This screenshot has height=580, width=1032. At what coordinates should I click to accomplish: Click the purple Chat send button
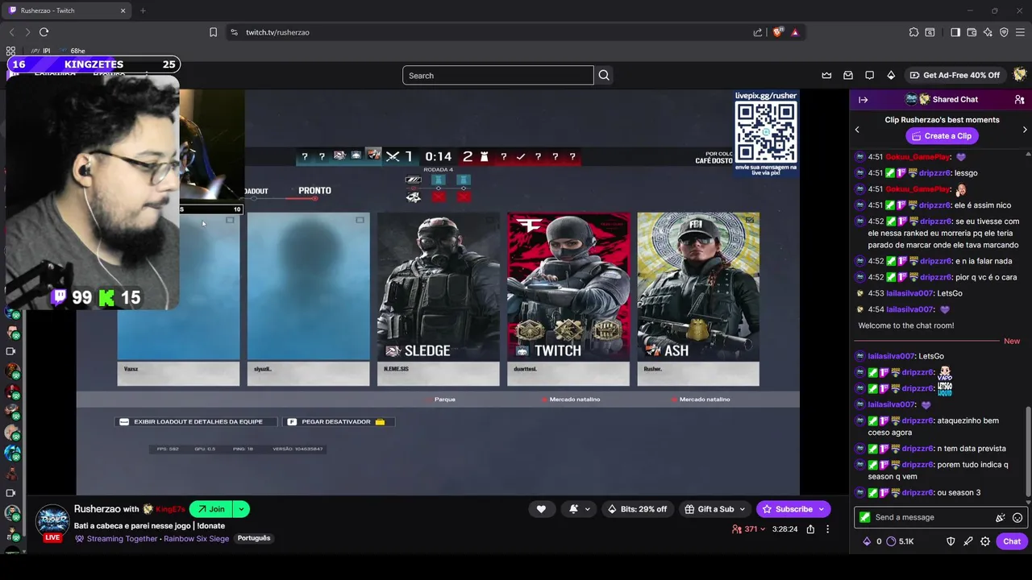point(1012,541)
